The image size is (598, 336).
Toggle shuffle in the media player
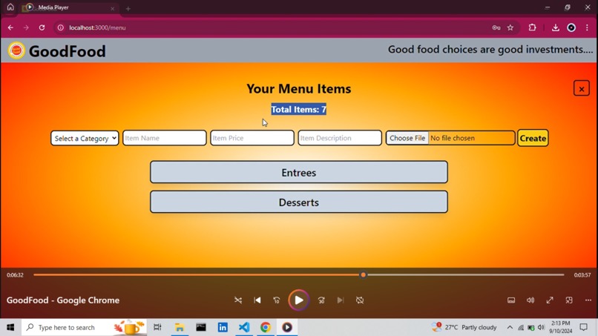pyautogui.click(x=238, y=300)
